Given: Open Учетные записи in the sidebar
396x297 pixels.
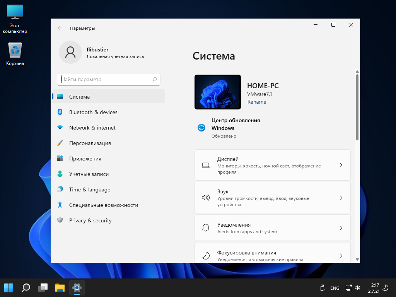Looking at the screenshot, I should click(x=89, y=174).
